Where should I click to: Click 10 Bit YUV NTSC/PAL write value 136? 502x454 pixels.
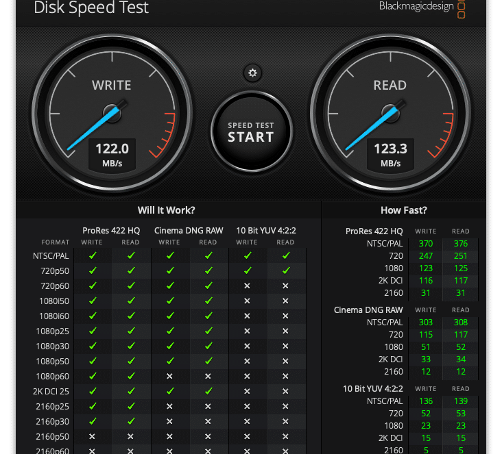426,401
